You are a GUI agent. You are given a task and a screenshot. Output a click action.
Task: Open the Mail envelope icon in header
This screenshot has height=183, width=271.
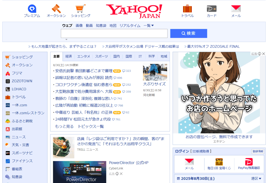[x=236, y=9]
